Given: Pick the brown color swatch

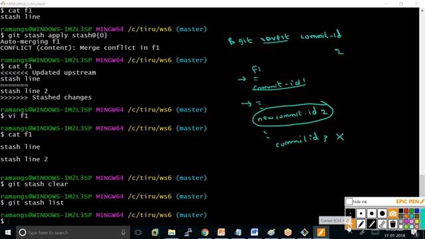Looking at the screenshot, I should coord(417,216).
